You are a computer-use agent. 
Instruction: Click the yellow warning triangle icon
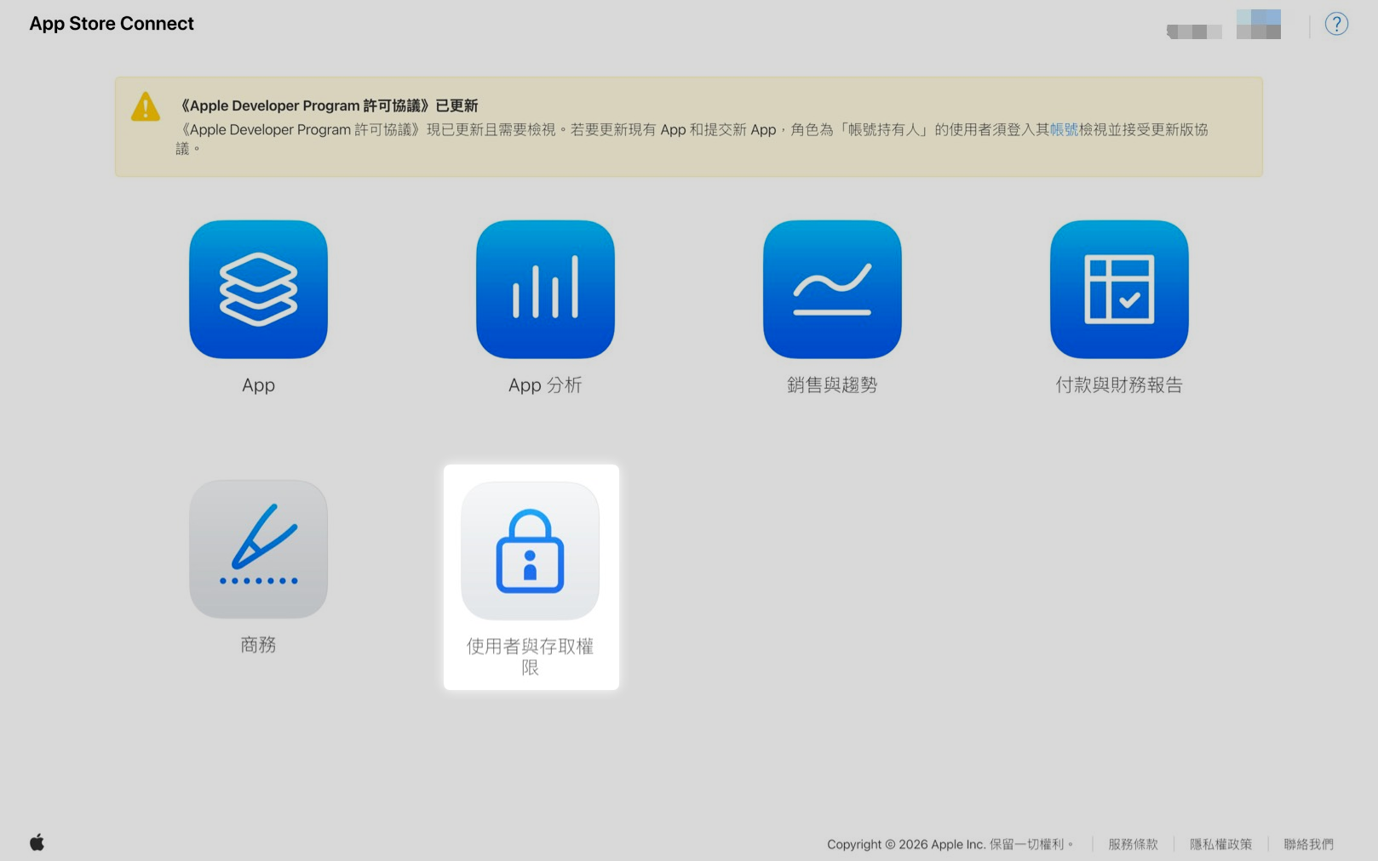(x=146, y=107)
